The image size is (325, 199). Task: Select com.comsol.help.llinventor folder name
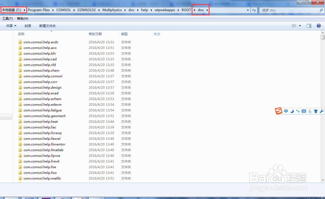coord(44,144)
